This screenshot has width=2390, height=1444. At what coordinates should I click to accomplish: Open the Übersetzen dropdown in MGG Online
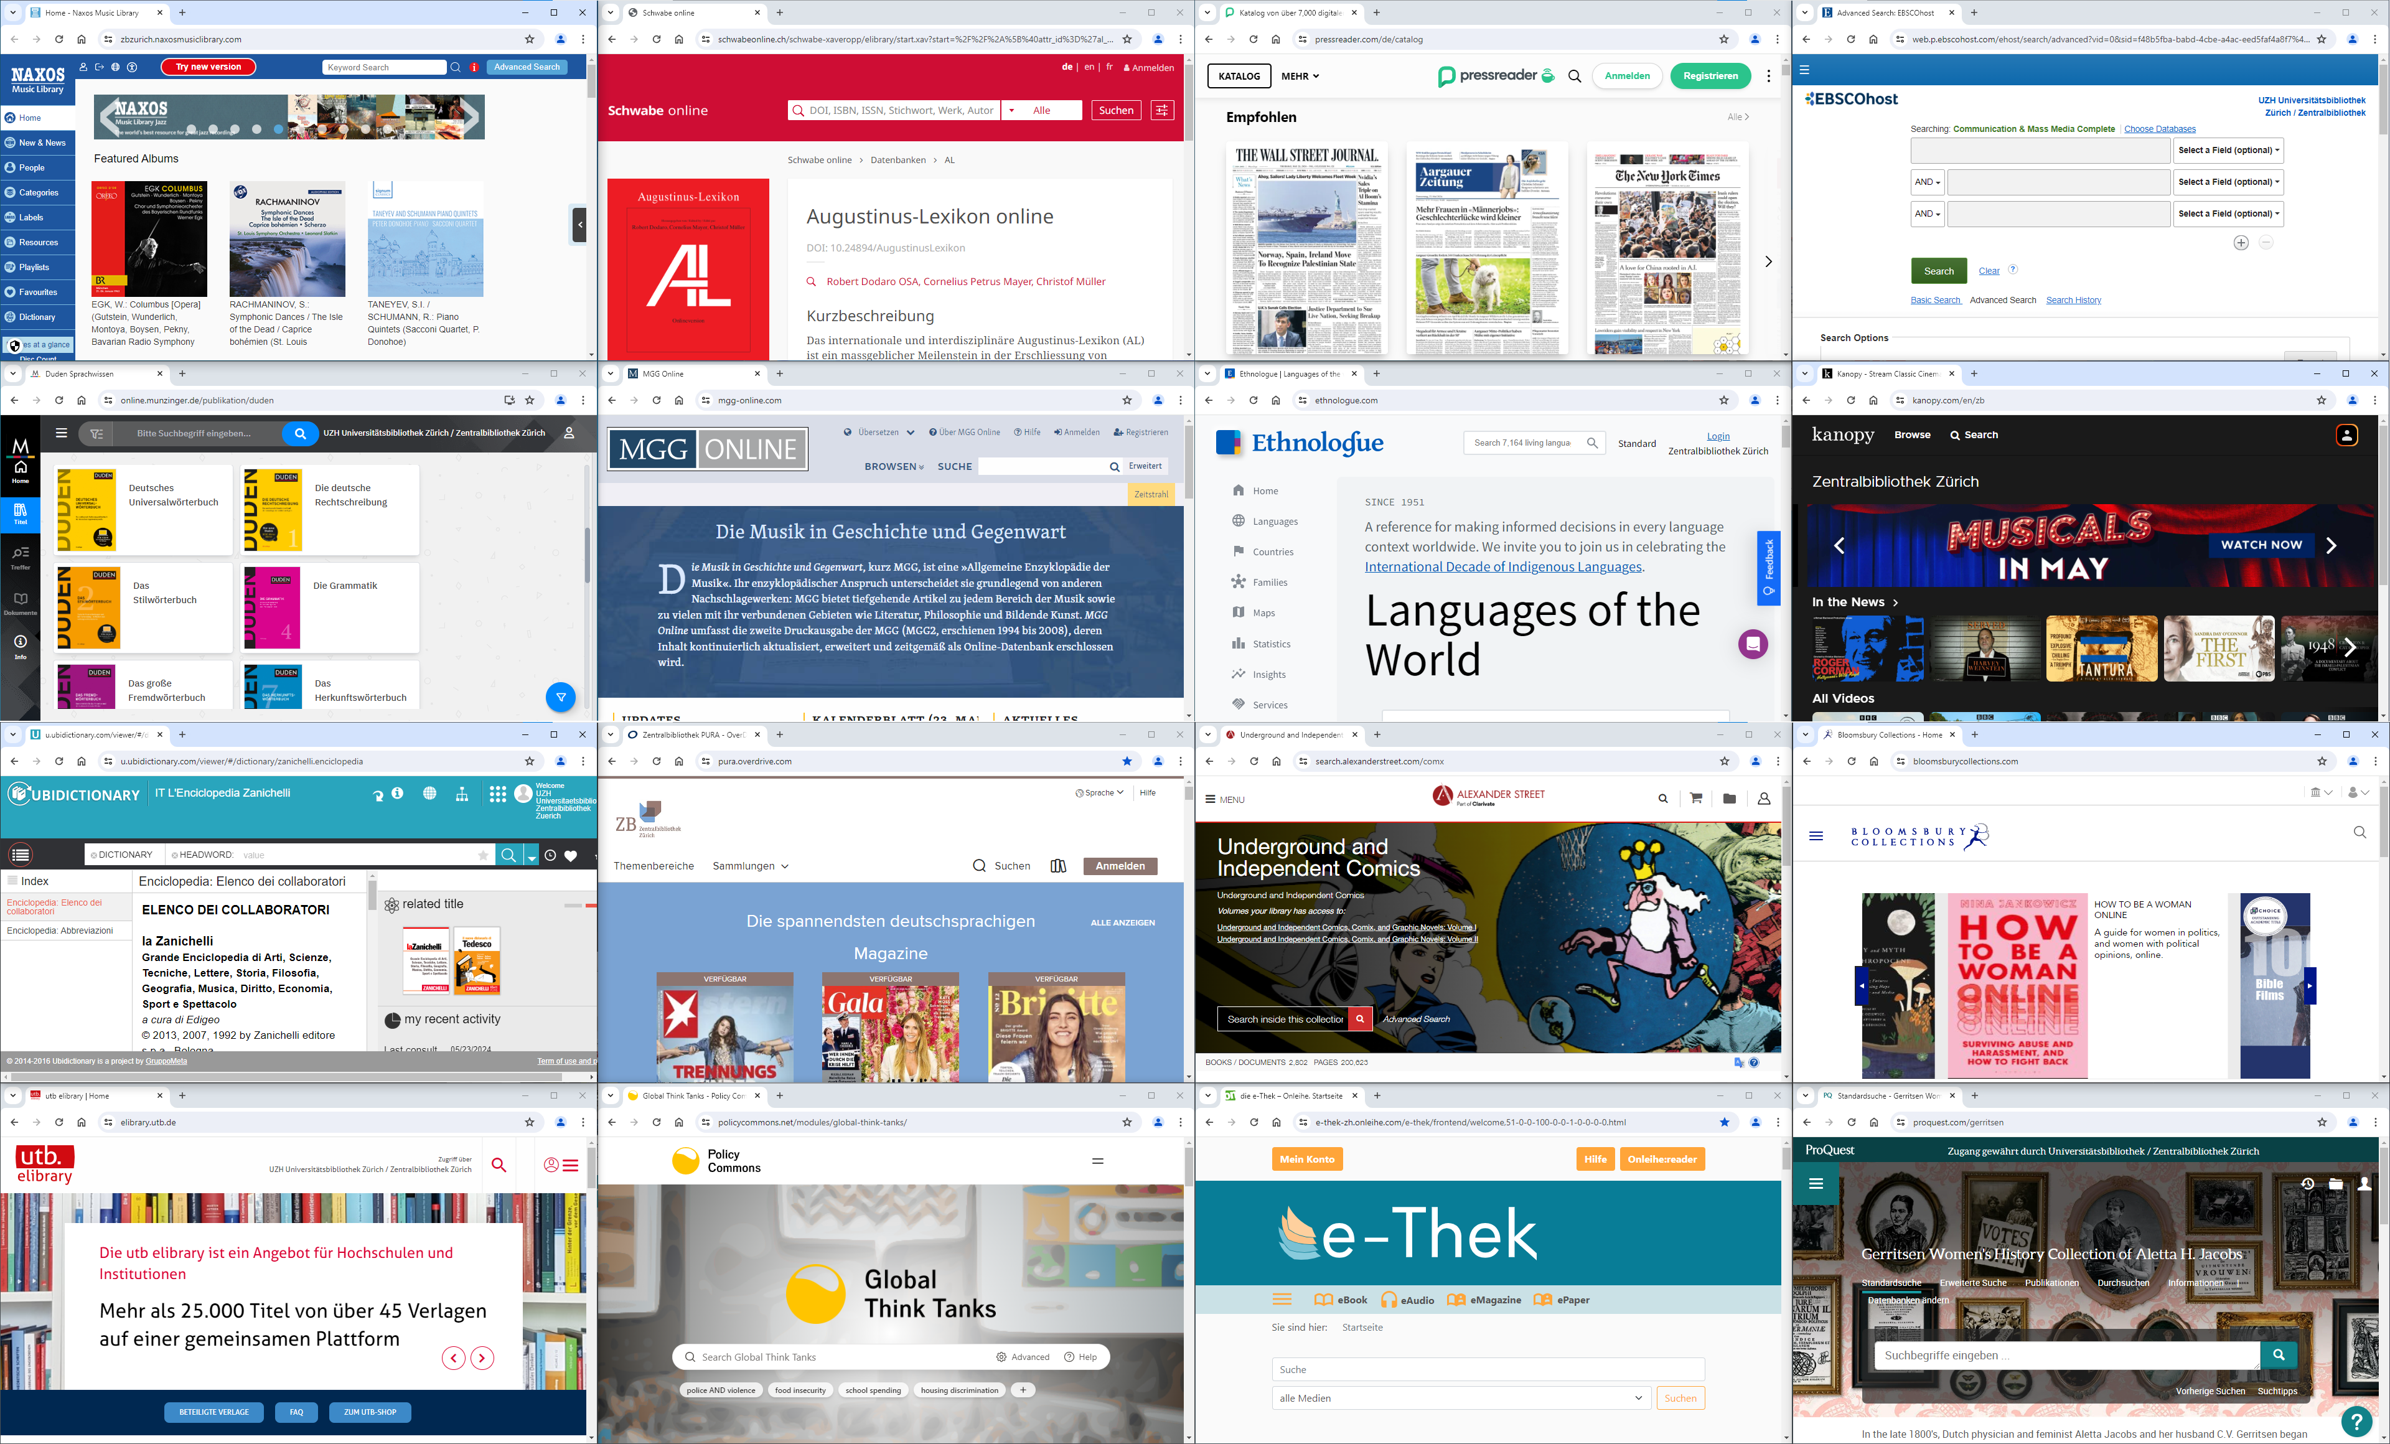879,433
